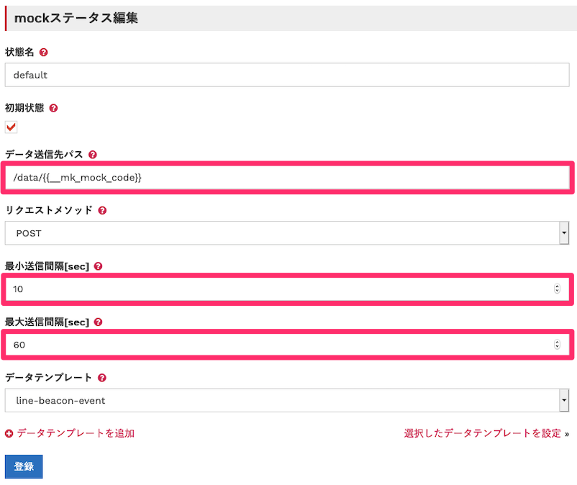
Task: Uncheck the 初期状態 checkbox
Action: coord(11,127)
